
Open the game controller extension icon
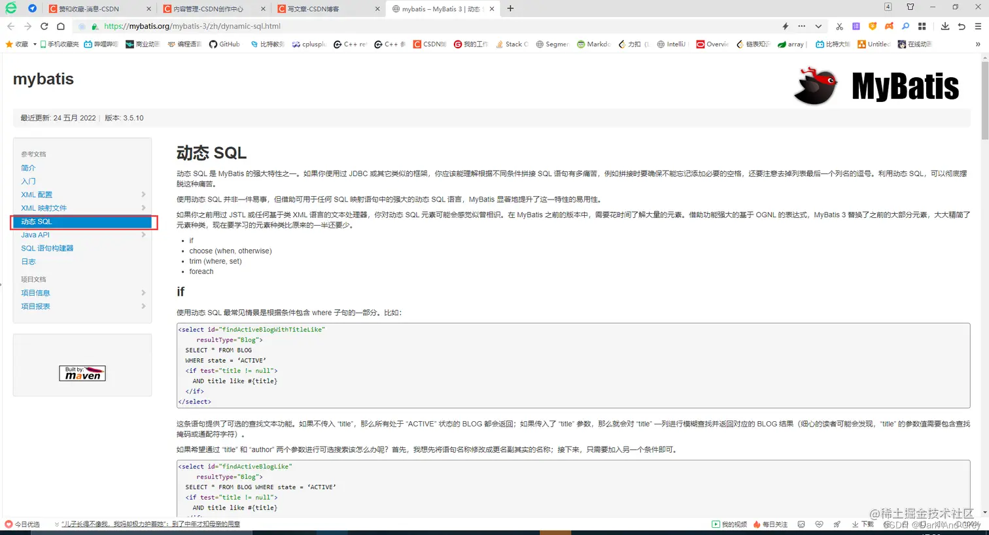click(x=889, y=26)
